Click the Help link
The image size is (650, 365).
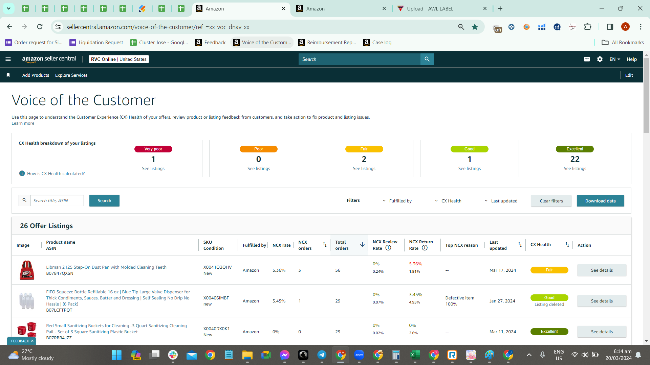pyautogui.click(x=632, y=59)
